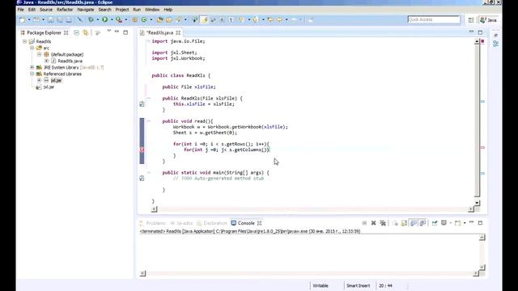This screenshot has height=291, width=518.
Task: Toggle Block Selection Mode icon
Action: (222, 19)
